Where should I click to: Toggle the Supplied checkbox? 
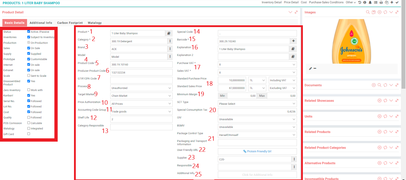[x=29, y=54]
